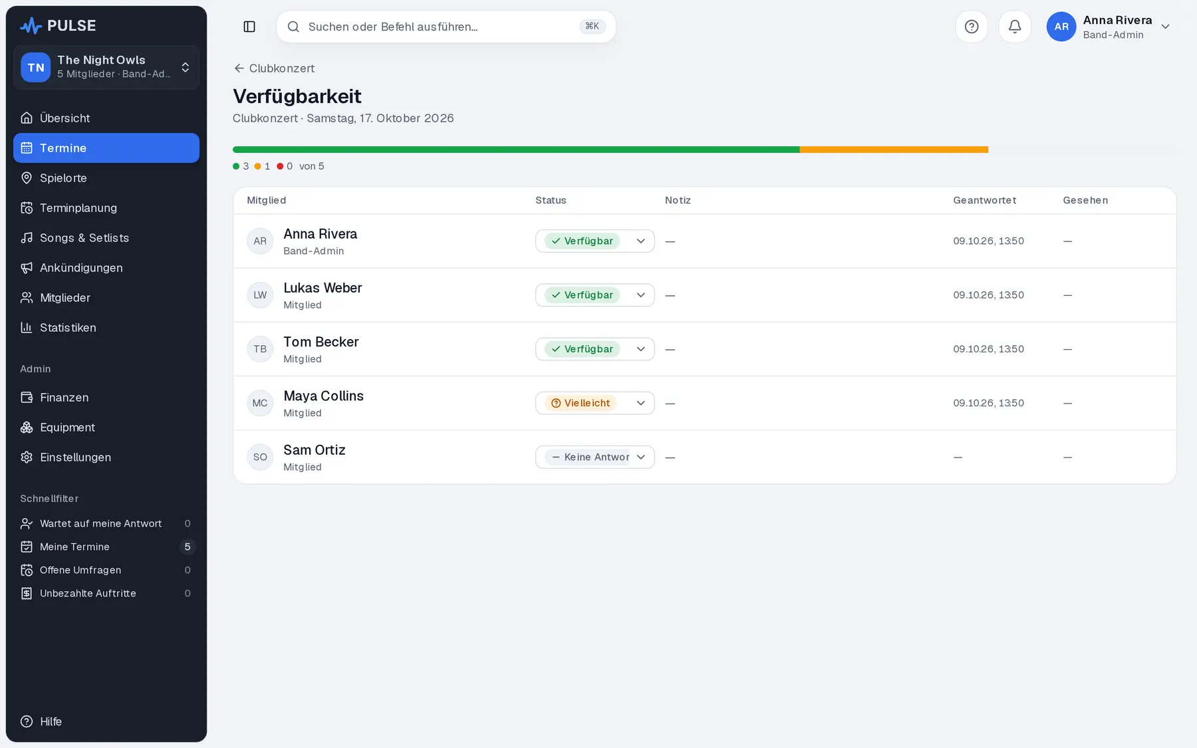1197x748 pixels.
Task: Click the Sam Ortiz member name
Action: (315, 449)
